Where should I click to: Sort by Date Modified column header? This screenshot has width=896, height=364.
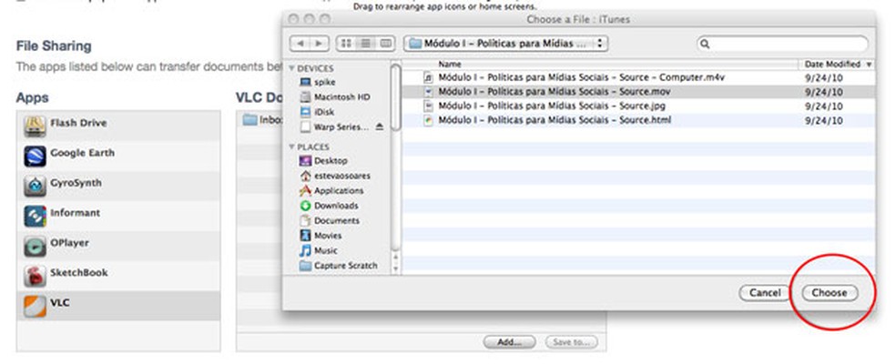pos(837,65)
